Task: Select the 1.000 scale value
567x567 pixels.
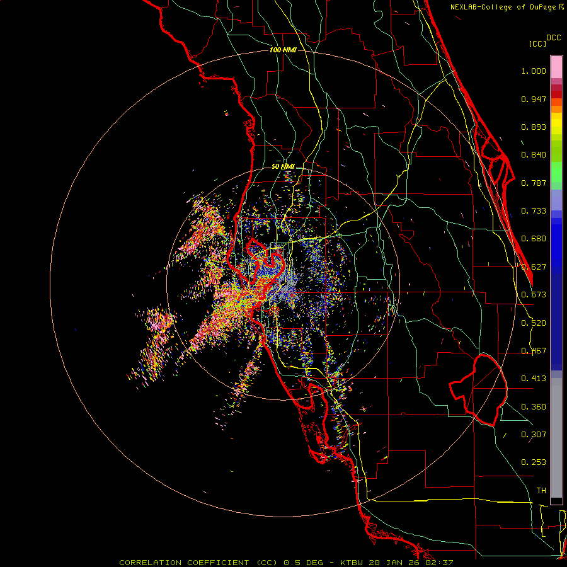Action: (534, 71)
